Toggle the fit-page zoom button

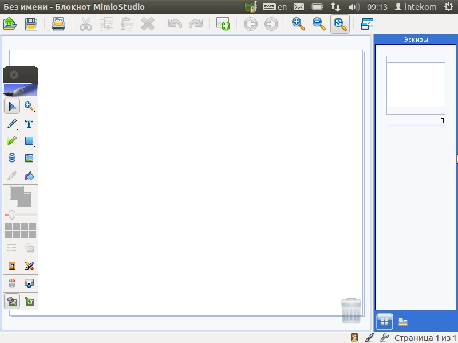coord(340,24)
